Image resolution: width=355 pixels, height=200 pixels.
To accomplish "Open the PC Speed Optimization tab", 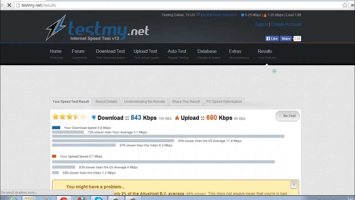I will click(x=224, y=101).
